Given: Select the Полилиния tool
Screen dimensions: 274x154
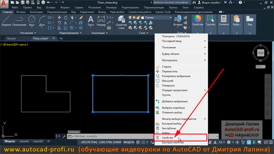Looking at the screenshot, I should coord(19,21).
